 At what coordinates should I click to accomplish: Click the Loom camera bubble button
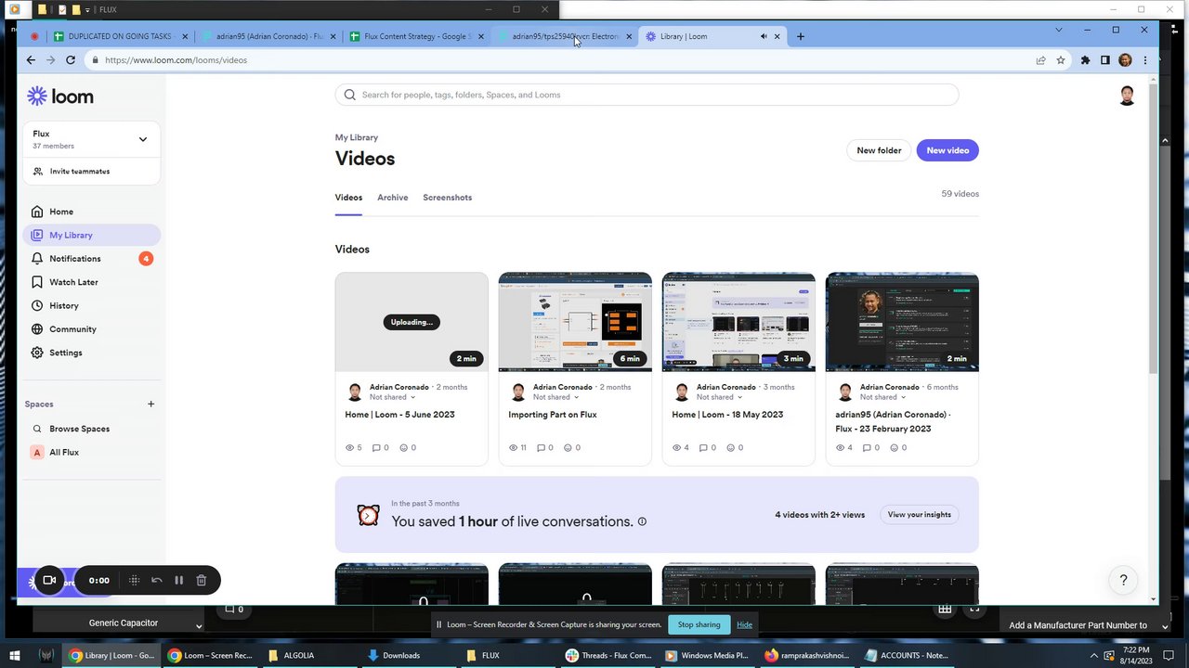pyautogui.click(x=49, y=580)
